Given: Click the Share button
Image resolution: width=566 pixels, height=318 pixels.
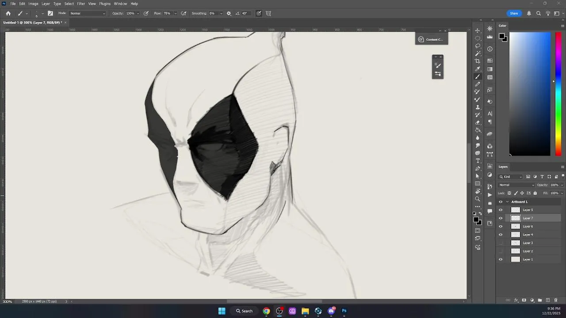Looking at the screenshot, I should pyautogui.click(x=514, y=13).
